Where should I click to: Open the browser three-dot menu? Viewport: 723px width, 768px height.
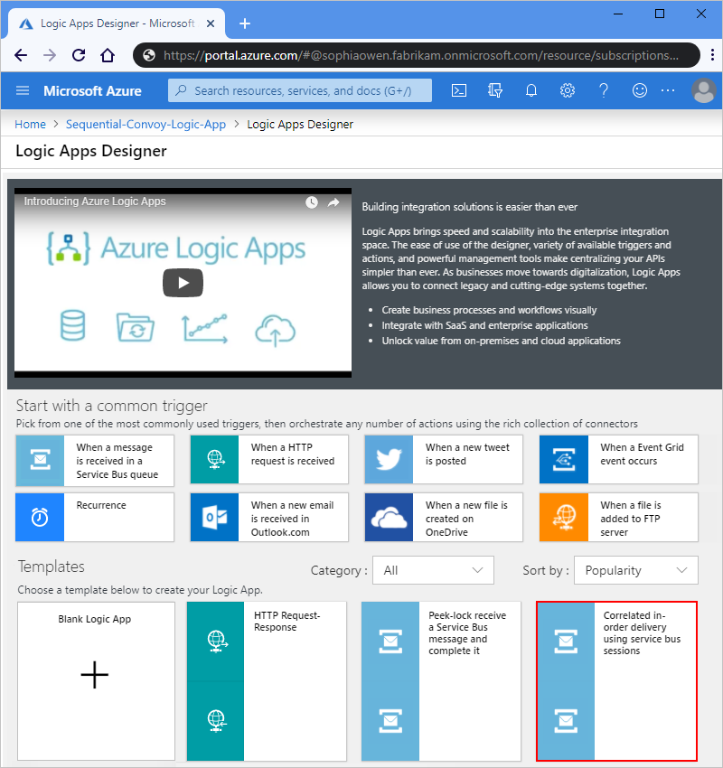(x=712, y=55)
